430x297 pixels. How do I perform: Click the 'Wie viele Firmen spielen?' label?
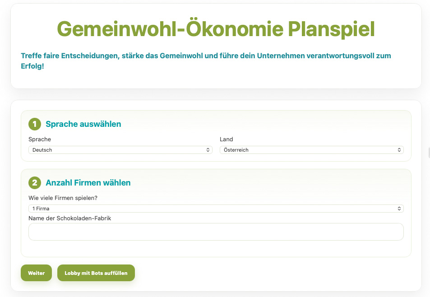pos(63,198)
